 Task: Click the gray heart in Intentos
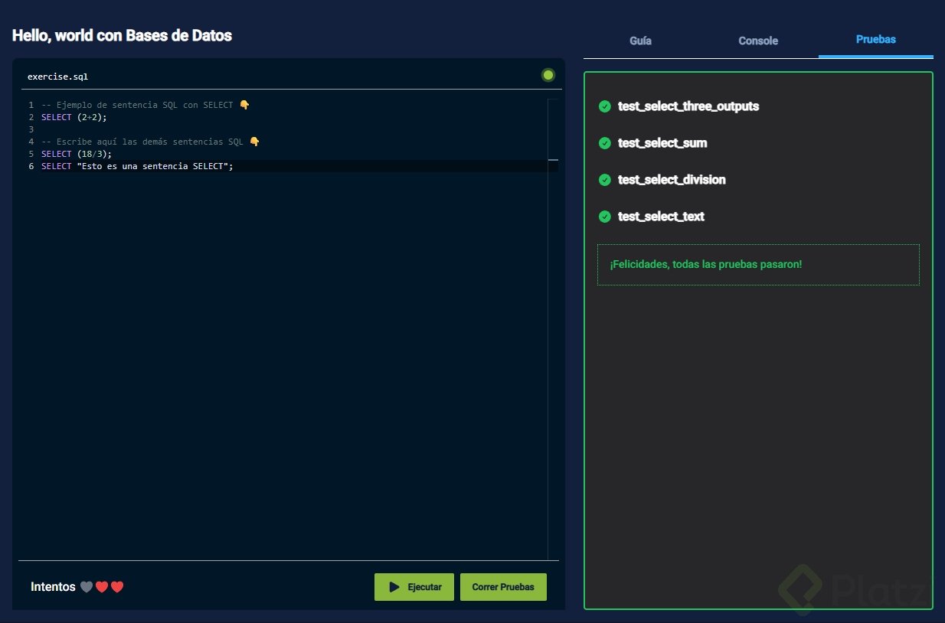(87, 587)
